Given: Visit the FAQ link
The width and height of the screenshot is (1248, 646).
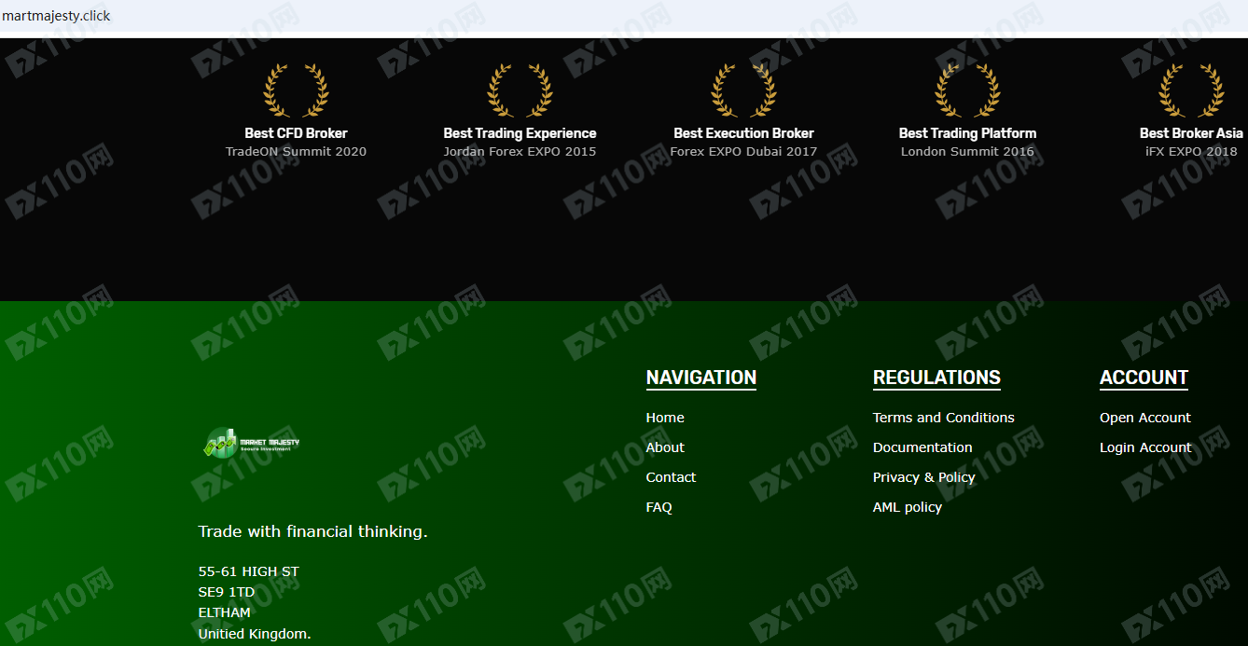Looking at the screenshot, I should point(659,507).
